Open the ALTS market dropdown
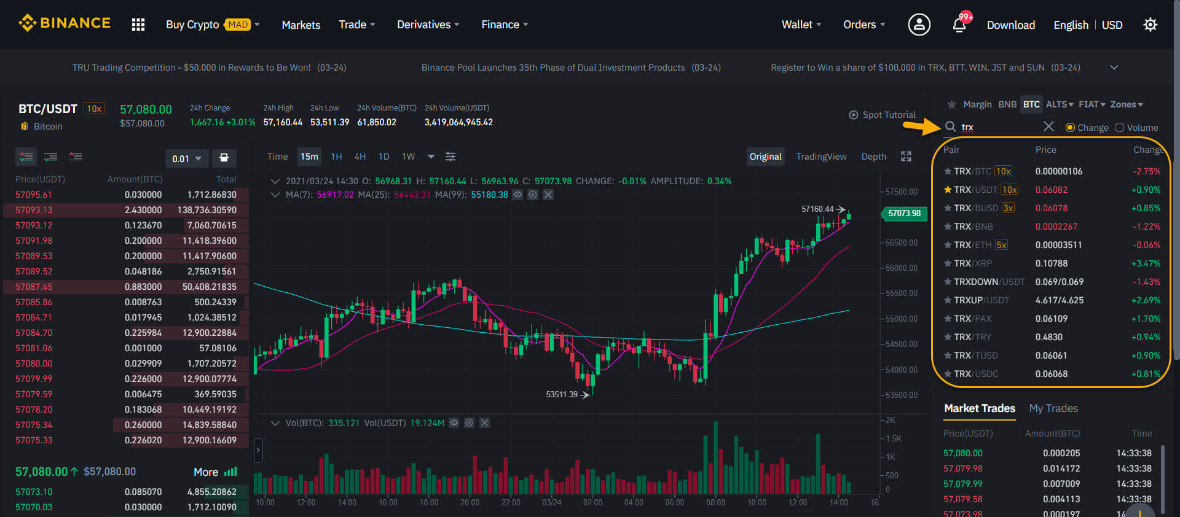 point(1060,104)
